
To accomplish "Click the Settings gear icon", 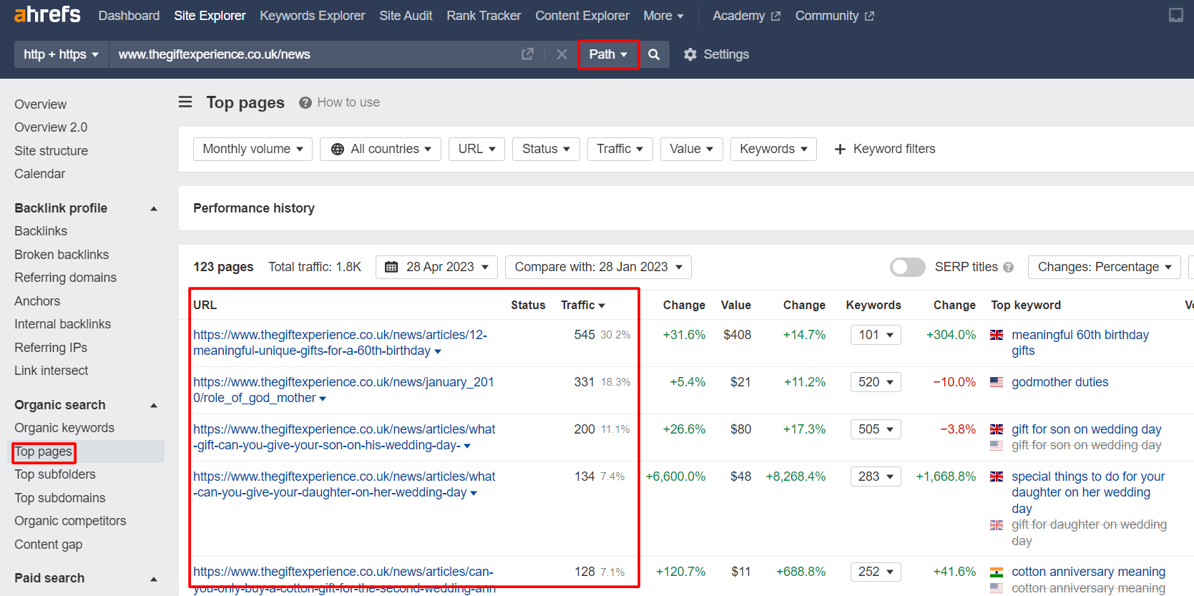I will pyautogui.click(x=690, y=54).
